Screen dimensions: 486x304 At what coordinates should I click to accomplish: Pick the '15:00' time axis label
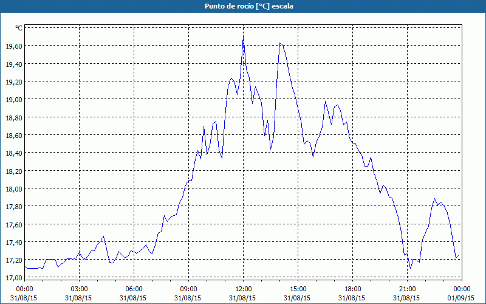[x=298, y=289]
